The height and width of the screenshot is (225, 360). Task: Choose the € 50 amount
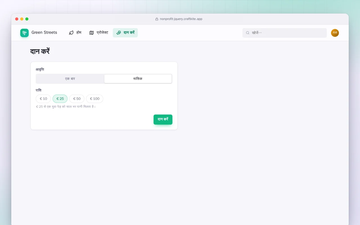click(x=77, y=99)
